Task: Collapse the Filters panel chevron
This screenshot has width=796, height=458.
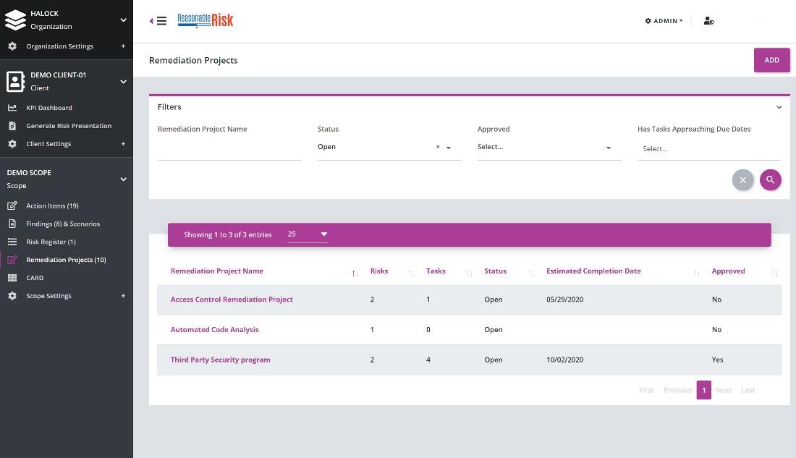Action: point(779,107)
